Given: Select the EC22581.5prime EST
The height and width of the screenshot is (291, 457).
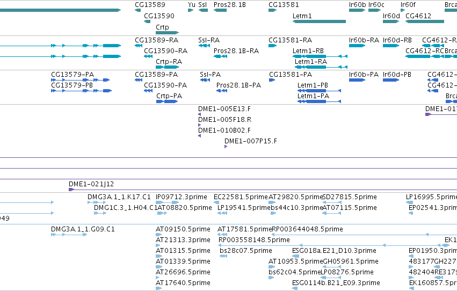Looking at the screenshot, I should click(216, 202).
